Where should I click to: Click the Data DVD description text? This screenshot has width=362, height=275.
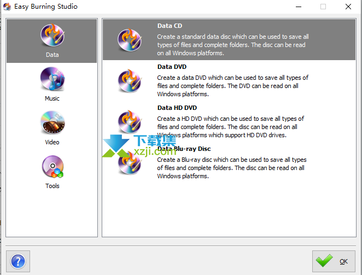pyautogui.click(x=233, y=86)
